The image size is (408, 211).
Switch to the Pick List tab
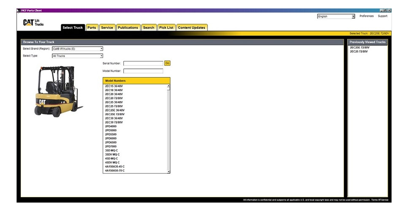pyautogui.click(x=166, y=27)
